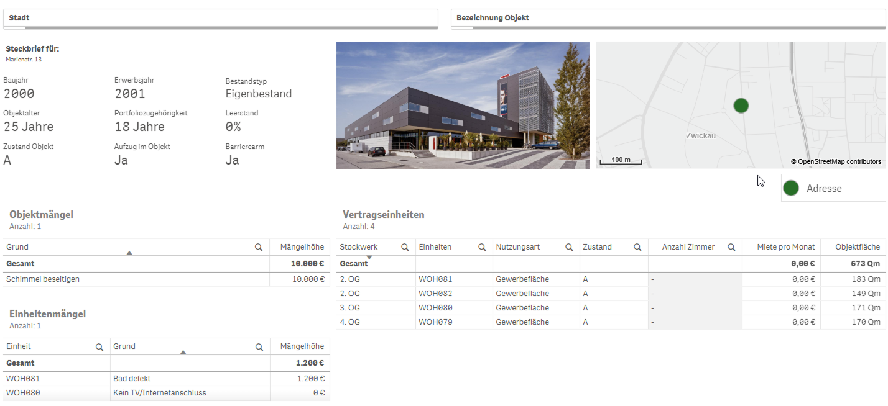
Task: Toggle sort arrow on Objektmängel Grund column
Action: pos(129,253)
